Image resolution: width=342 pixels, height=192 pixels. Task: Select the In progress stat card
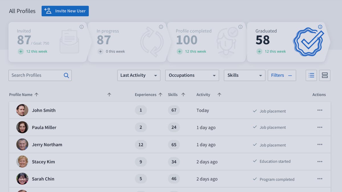pyautogui.click(x=127, y=42)
